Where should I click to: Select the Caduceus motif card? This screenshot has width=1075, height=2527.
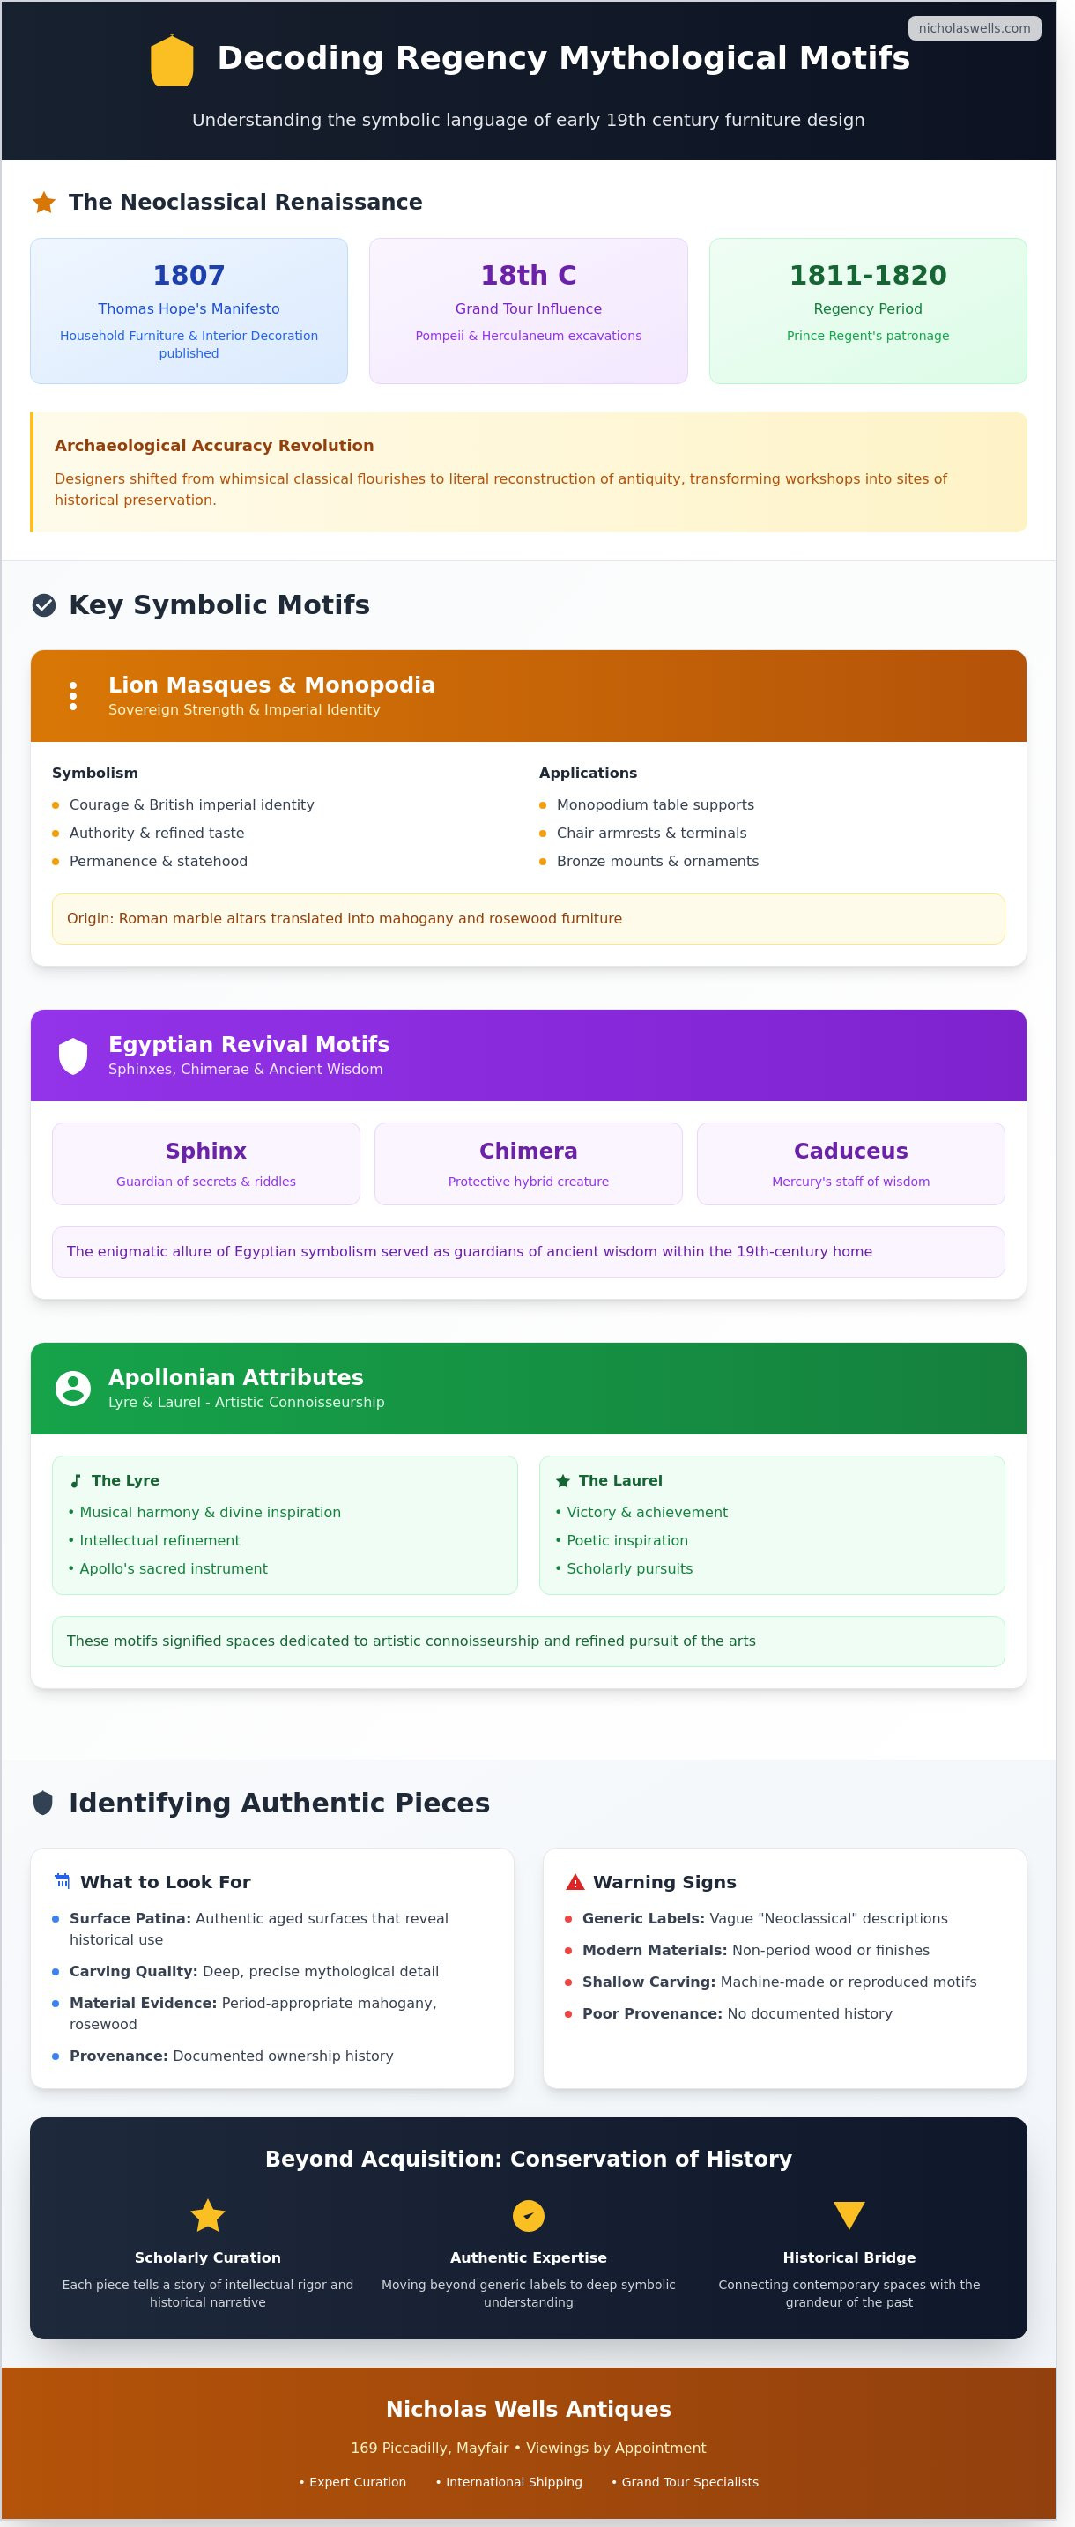click(x=850, y=1163)
